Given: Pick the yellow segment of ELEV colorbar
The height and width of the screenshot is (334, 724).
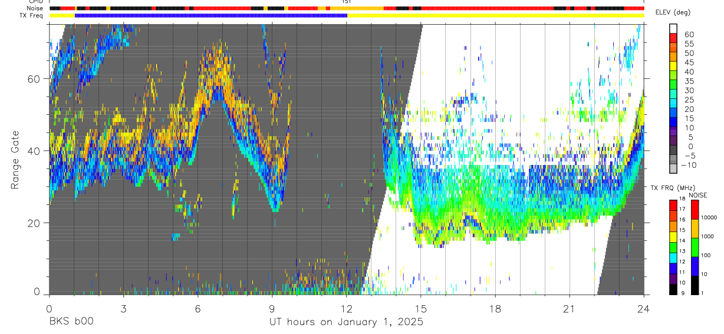Looking at the screenshot, I should [673, 66].
